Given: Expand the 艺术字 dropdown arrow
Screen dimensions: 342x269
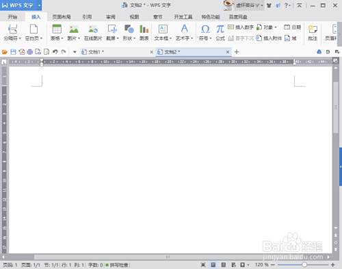Looking at the screenshot, I should point(192,38).
